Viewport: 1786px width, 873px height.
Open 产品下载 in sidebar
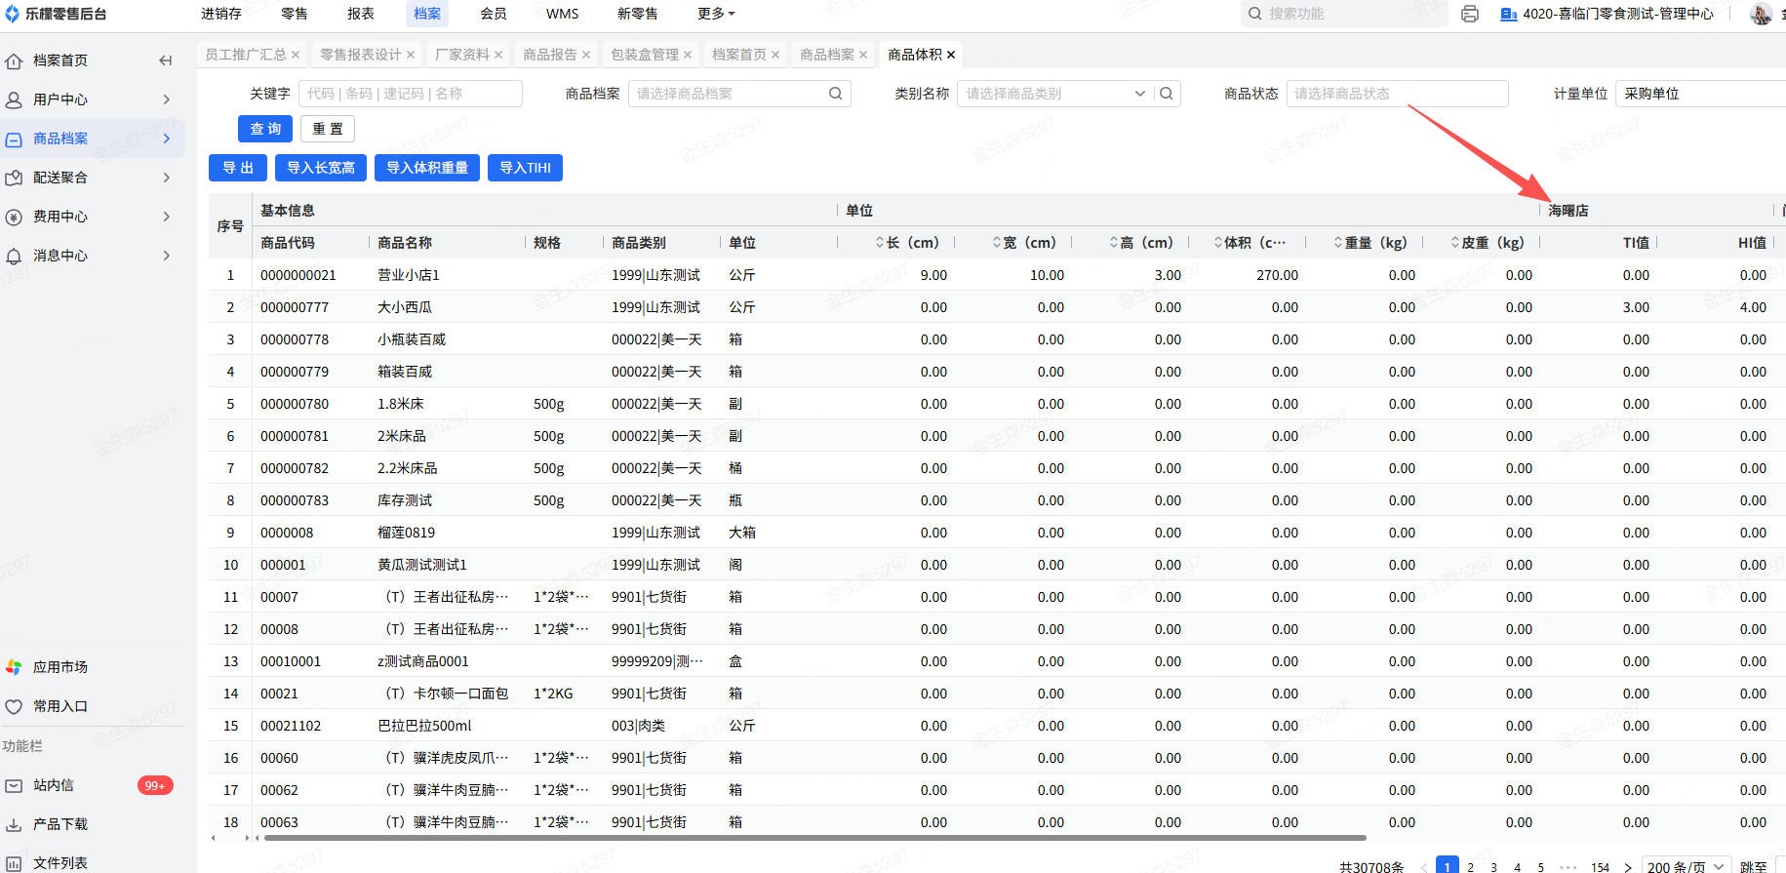point(60,824)
